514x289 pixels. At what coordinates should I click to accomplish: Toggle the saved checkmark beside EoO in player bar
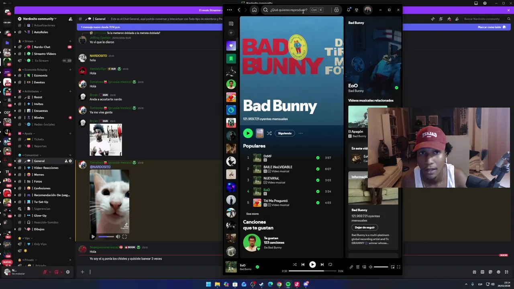point(257,267)
